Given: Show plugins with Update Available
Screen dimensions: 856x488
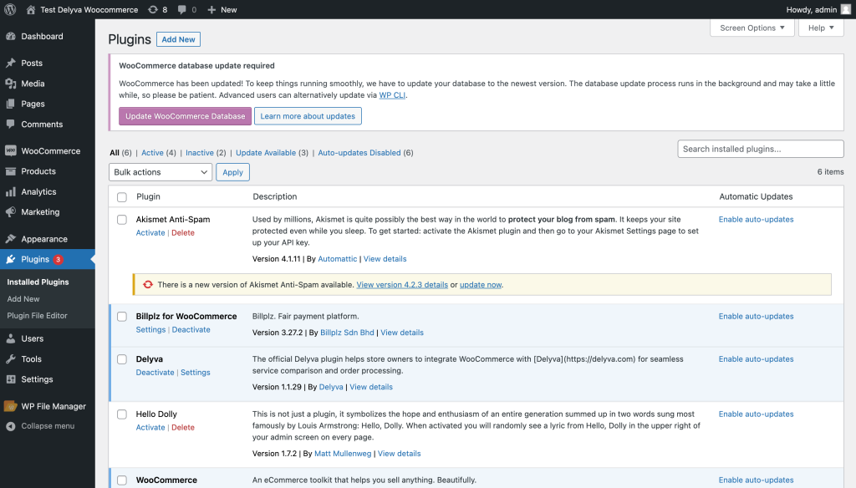Looking at the screenshot, I should point(266,153).
